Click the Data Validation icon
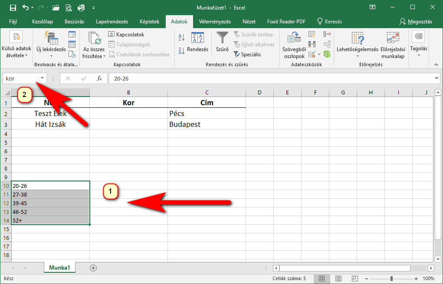Image resolution: width=443 pixels, height=284 pixels. point(312,54)
